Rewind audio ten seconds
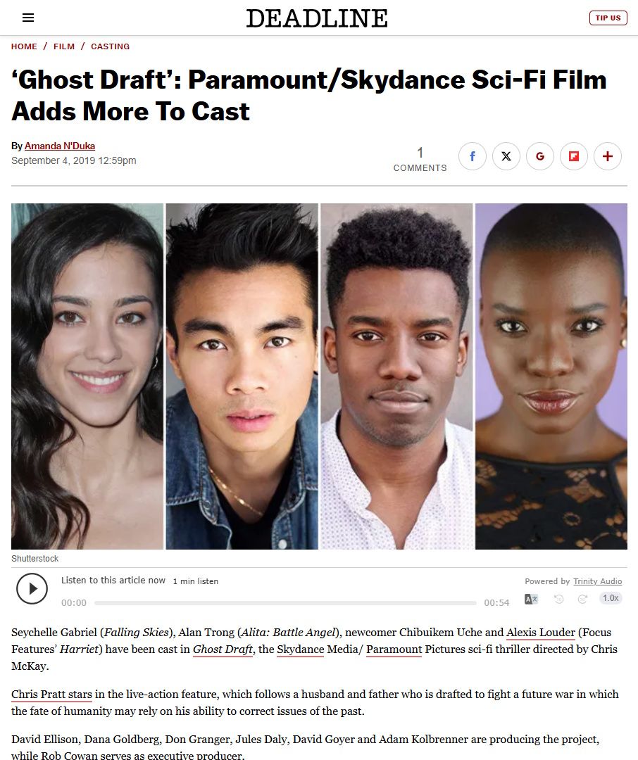Image resolution: width=638 pixels, height=760 pixels. click(x=558, y=599)
